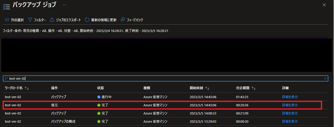
Task: Click duration 00:21:09
Action: tap(242, 113)
